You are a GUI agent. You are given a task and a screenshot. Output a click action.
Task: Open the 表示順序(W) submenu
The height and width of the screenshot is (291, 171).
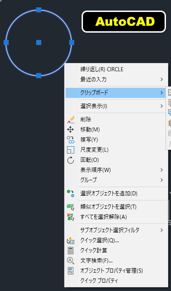116,170
